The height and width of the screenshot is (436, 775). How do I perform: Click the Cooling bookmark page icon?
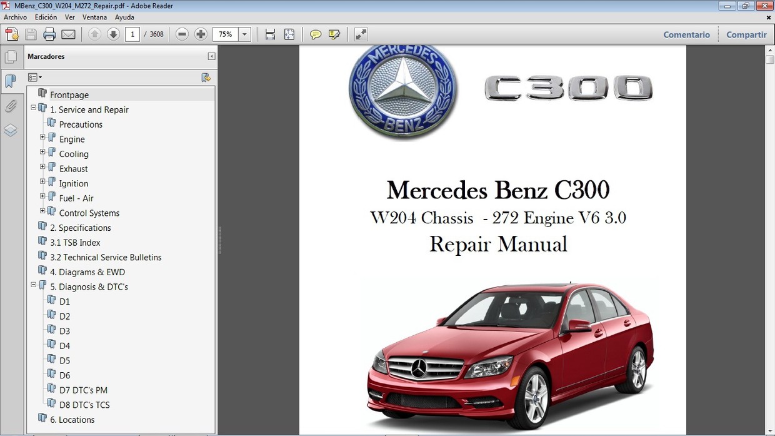click(52, 153)
